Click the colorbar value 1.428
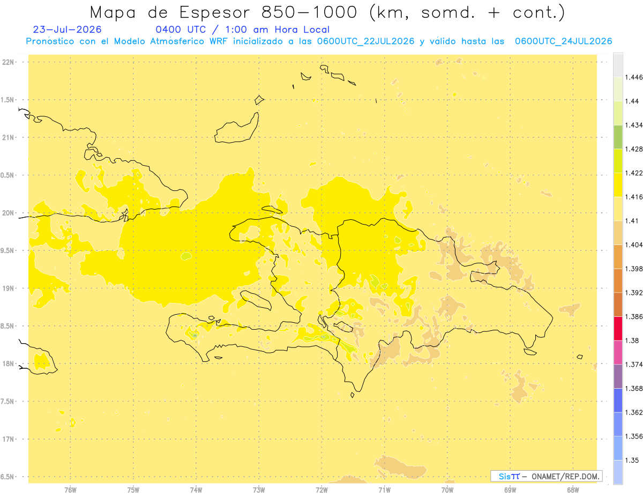Viewport: 643px width, 497px height. pyautogui.click(x=634, y=149)
